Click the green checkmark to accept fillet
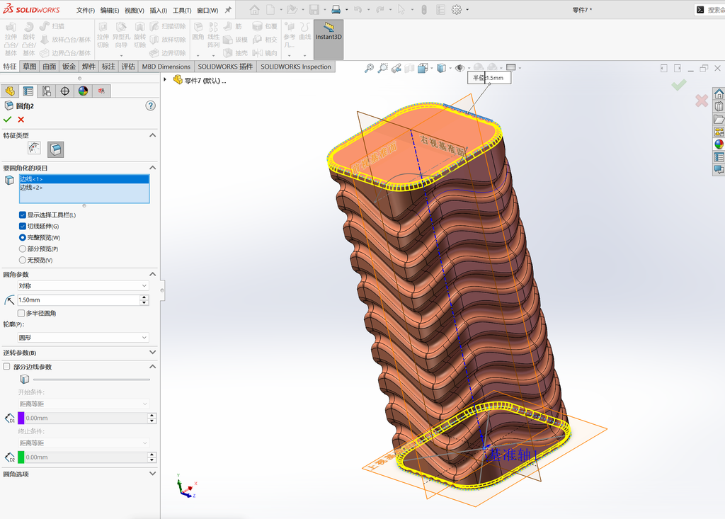Screen dimensions: 725x519 [7, 120]
